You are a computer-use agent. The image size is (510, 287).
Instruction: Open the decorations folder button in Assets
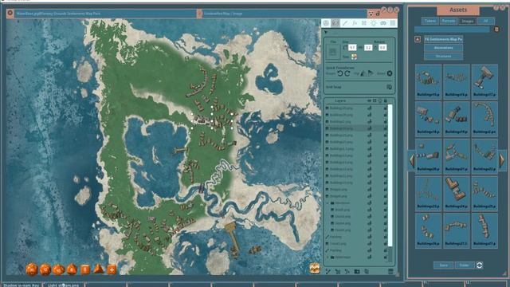pos(443,48)
